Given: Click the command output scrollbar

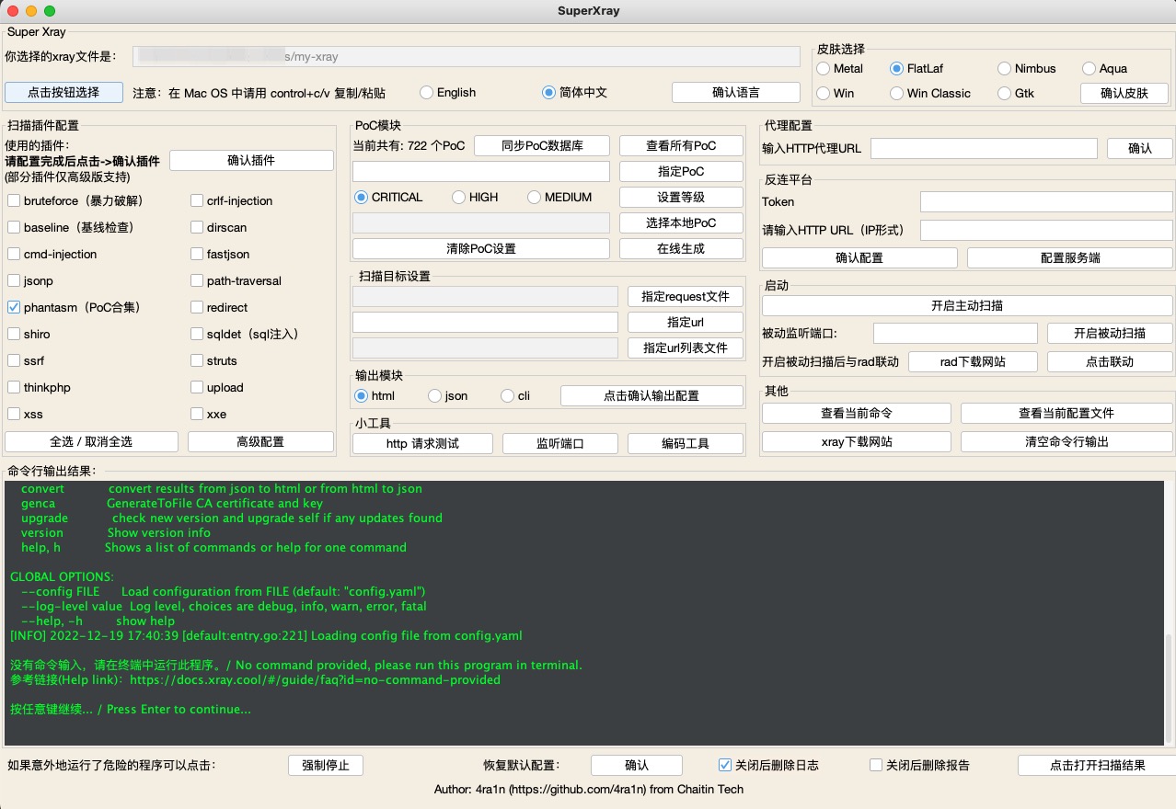Looking at the screenshot, I should click(1170, 689).
